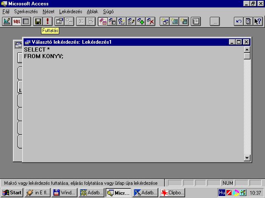
Task: Choose the Delete Query red X icon
Action: pyautogui.click(x=150, y=21)
